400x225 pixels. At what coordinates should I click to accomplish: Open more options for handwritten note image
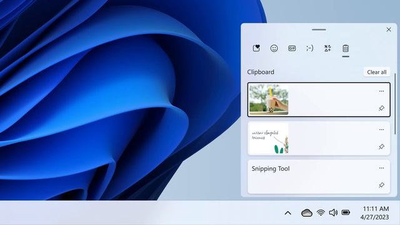coord(381,129)
